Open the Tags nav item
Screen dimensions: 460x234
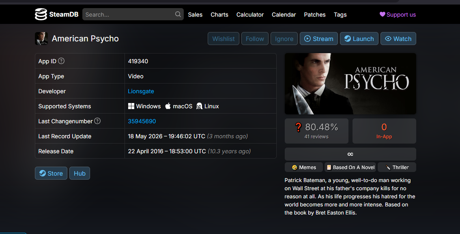(x=340, y=15)
